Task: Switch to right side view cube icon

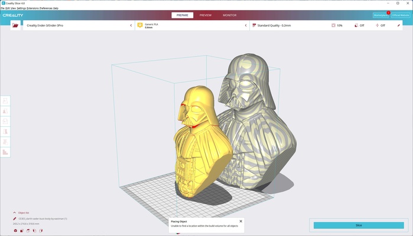Action: (x=41, y=231)
